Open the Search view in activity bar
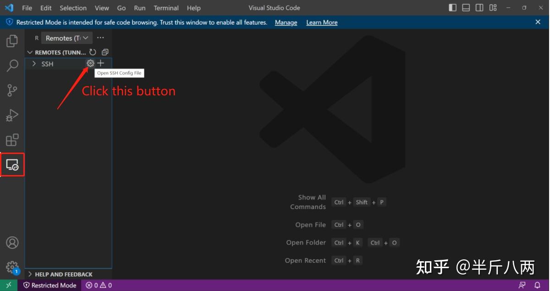Viewport: 550px width, 291px height. 12,66
